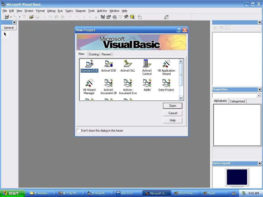This screenshot has height=197, width=263.
Task: Select the ActiveX Control project type
Action: click(147, 67)
